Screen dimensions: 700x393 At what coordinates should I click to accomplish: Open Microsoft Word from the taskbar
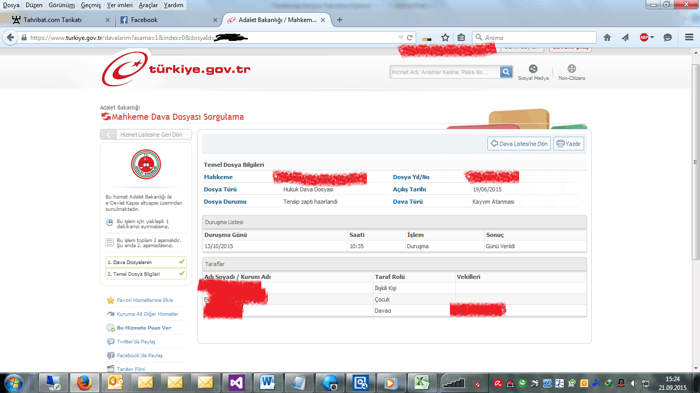267,382
